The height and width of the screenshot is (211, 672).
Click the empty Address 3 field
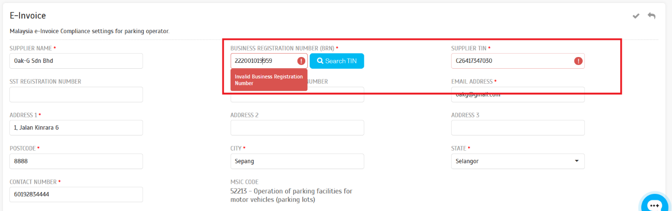pos(517,128)
